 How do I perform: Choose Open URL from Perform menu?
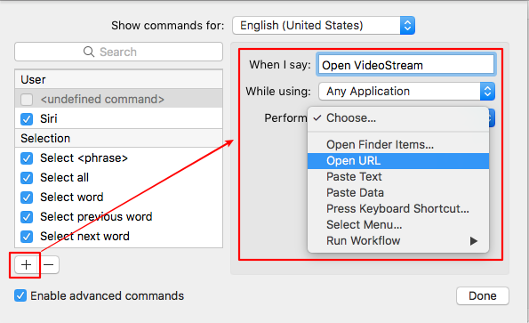[398, 161]
